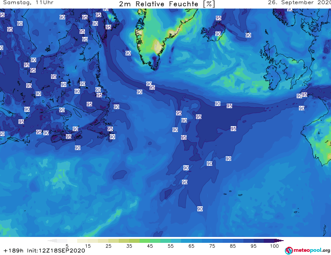Click the '26. September 2020' date label
This screenshot has width=331, height=255.
click(299, 3)
